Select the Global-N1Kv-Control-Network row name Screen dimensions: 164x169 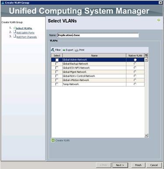(x=79, y=76)
